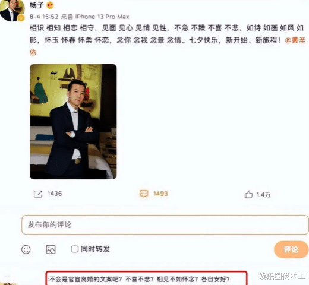Open the highlighted comment about 官宣离婚
Screen dimensions: 309x285
tap(147, 278)
